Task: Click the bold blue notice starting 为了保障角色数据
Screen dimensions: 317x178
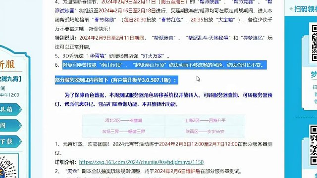Action: [163, 99]
